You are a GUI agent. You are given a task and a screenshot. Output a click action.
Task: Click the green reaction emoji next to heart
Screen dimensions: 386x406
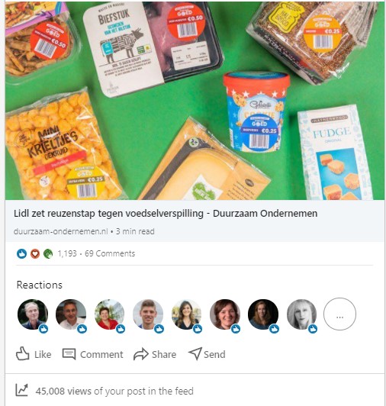(48, 253)
